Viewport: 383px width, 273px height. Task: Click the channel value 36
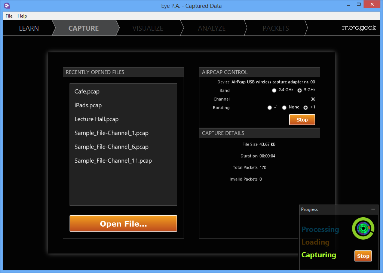313,99
